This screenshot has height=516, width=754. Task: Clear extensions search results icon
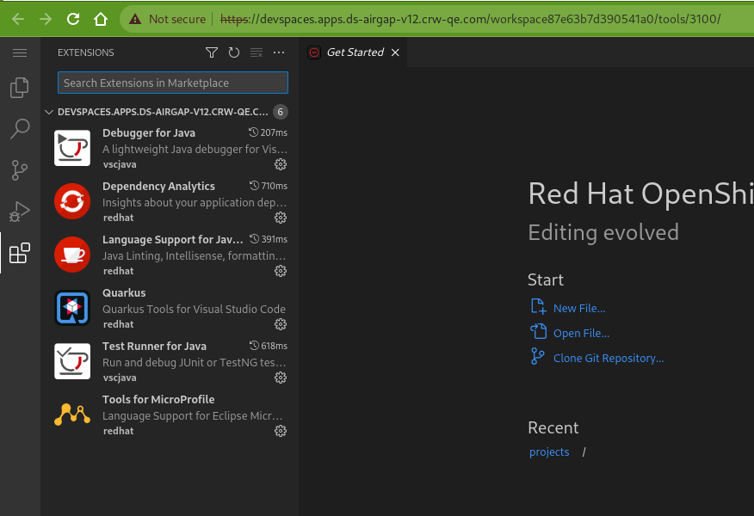point(256,53)
